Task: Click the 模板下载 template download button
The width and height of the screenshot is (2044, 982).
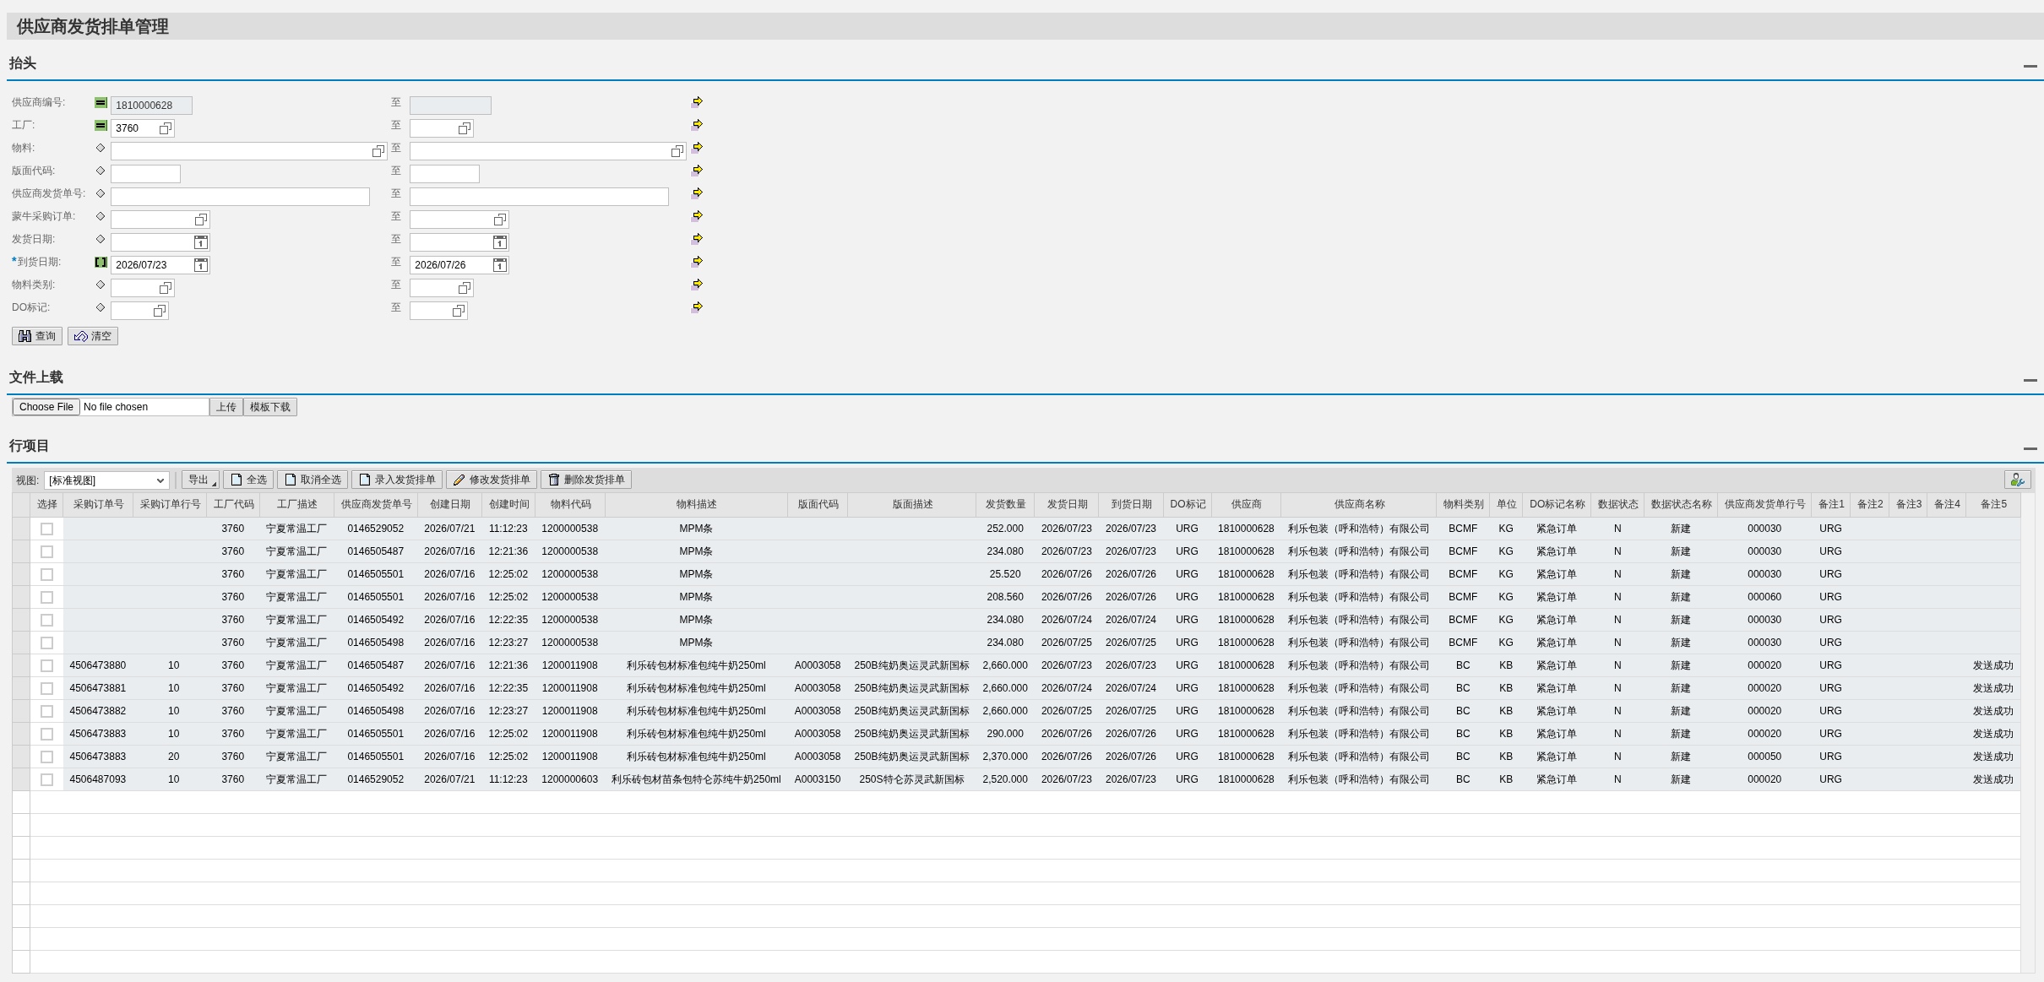Action: [x=270, y=407]
